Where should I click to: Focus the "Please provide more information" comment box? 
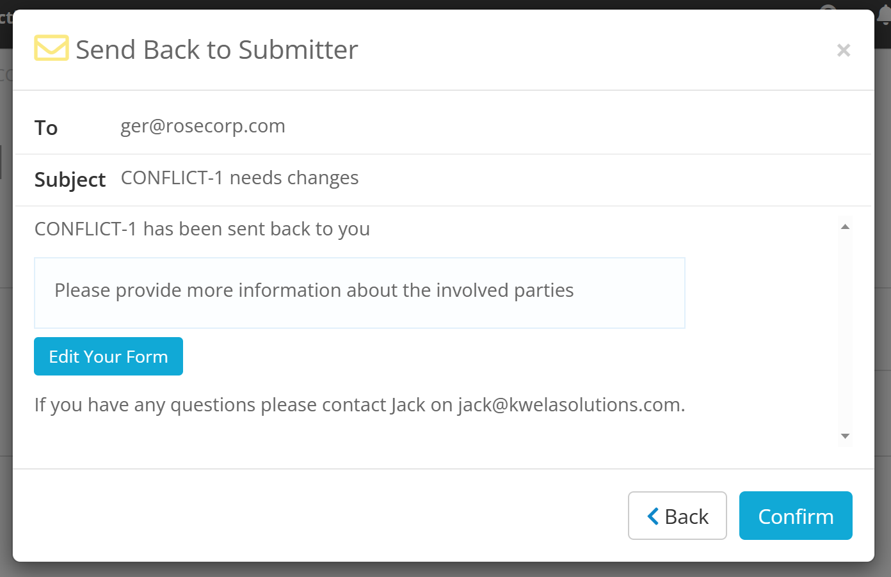click(360, 293)
